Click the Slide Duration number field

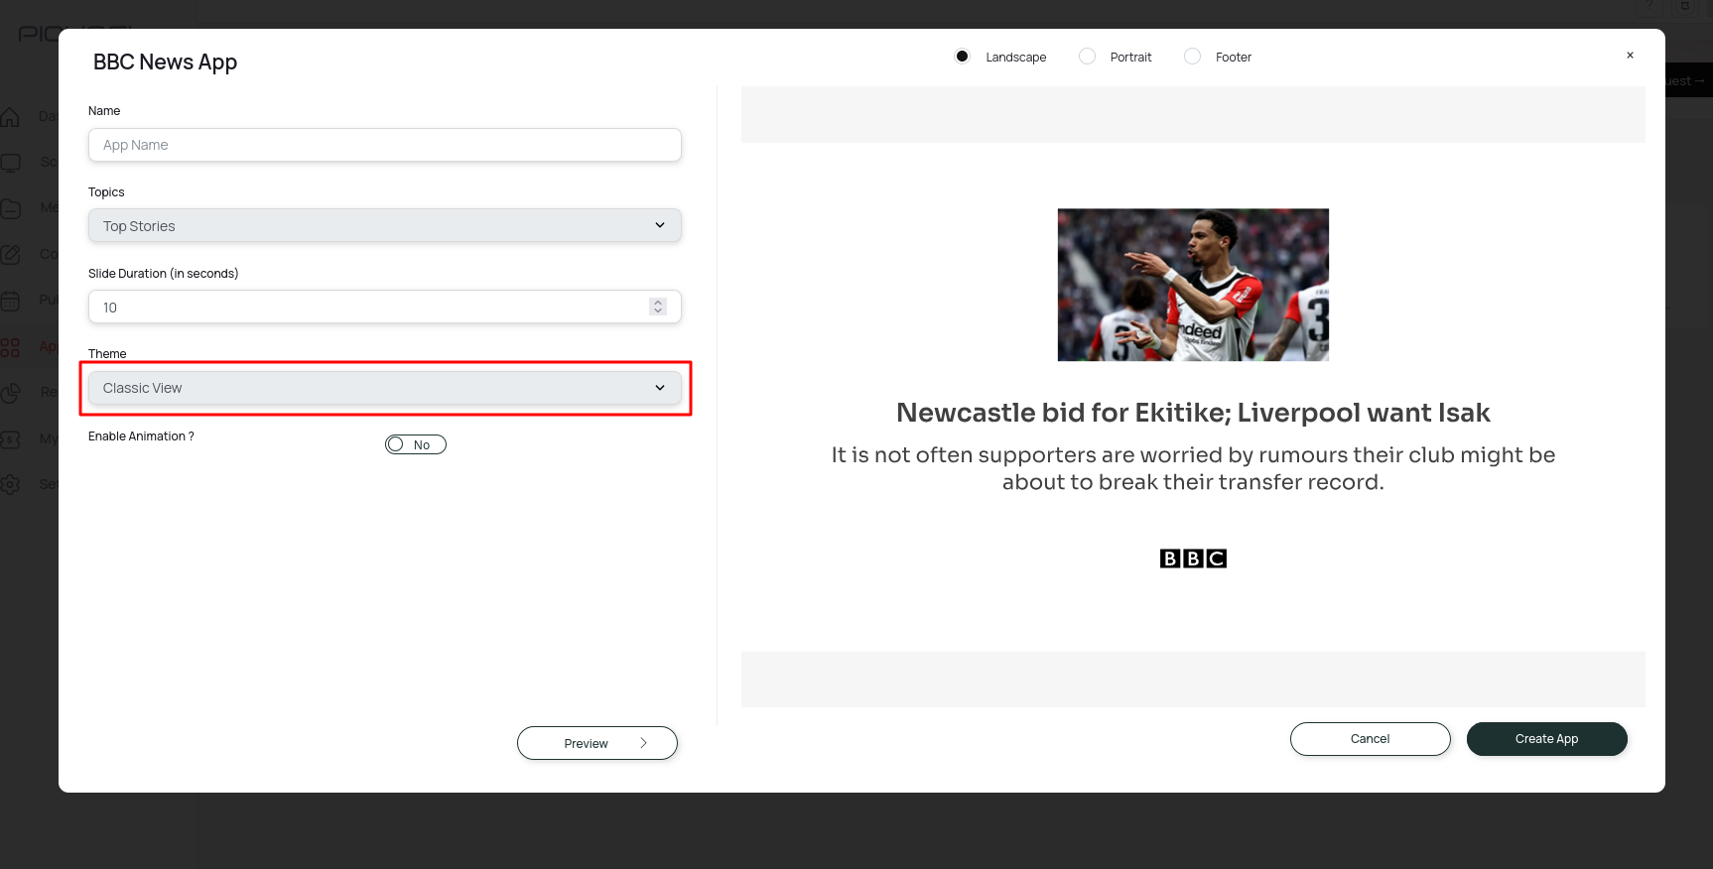[x=384, y=308]
